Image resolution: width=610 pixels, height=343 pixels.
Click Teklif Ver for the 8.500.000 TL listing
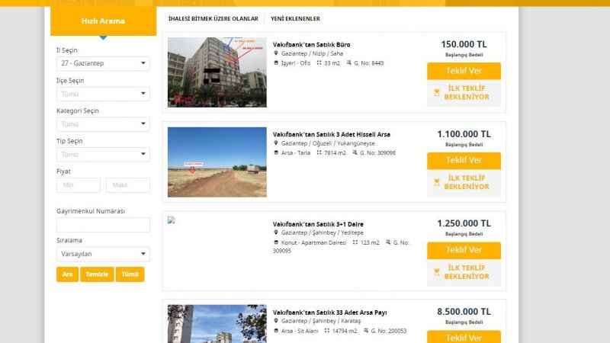click(464, 337)
